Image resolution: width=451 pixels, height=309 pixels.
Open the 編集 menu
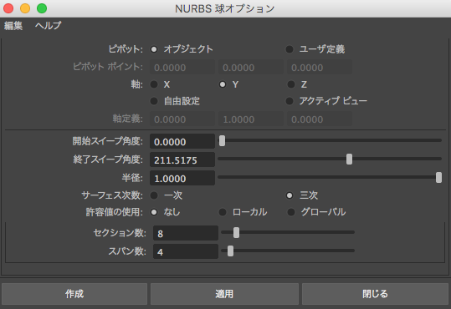[x=13, y=26]
